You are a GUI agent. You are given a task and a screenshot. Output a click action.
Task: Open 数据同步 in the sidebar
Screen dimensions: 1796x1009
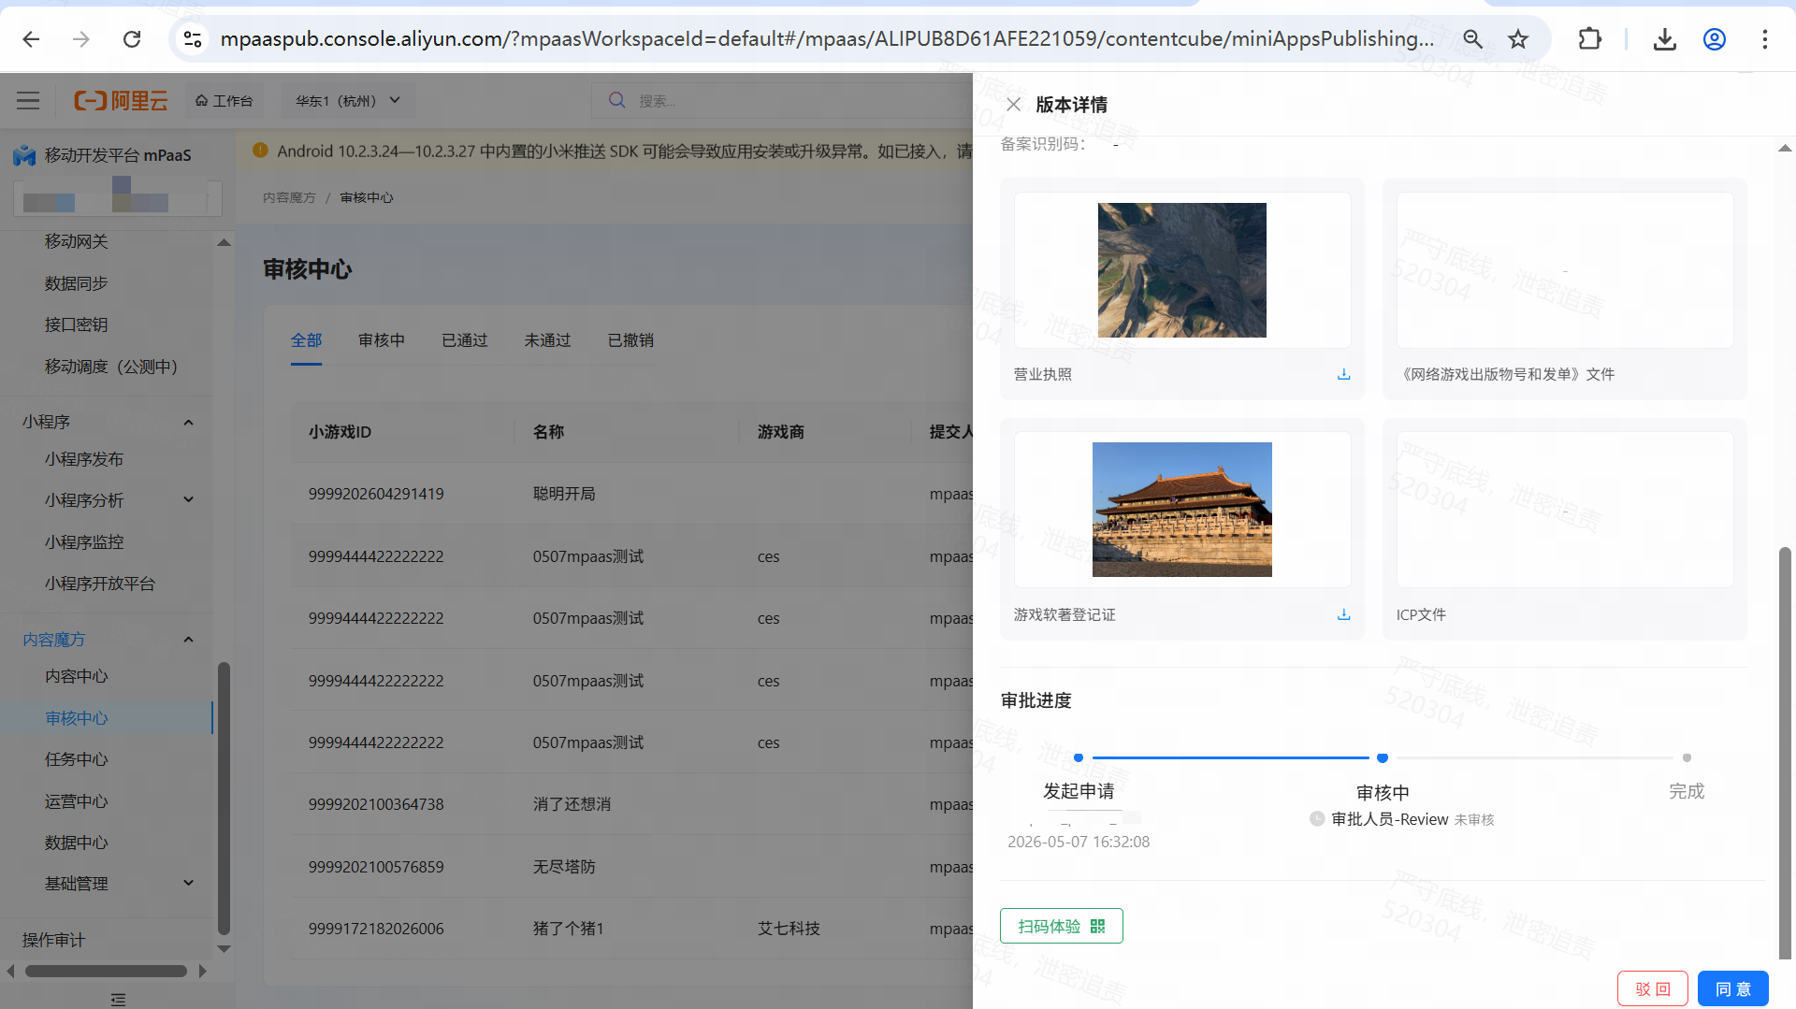click(x=77, y=283)
